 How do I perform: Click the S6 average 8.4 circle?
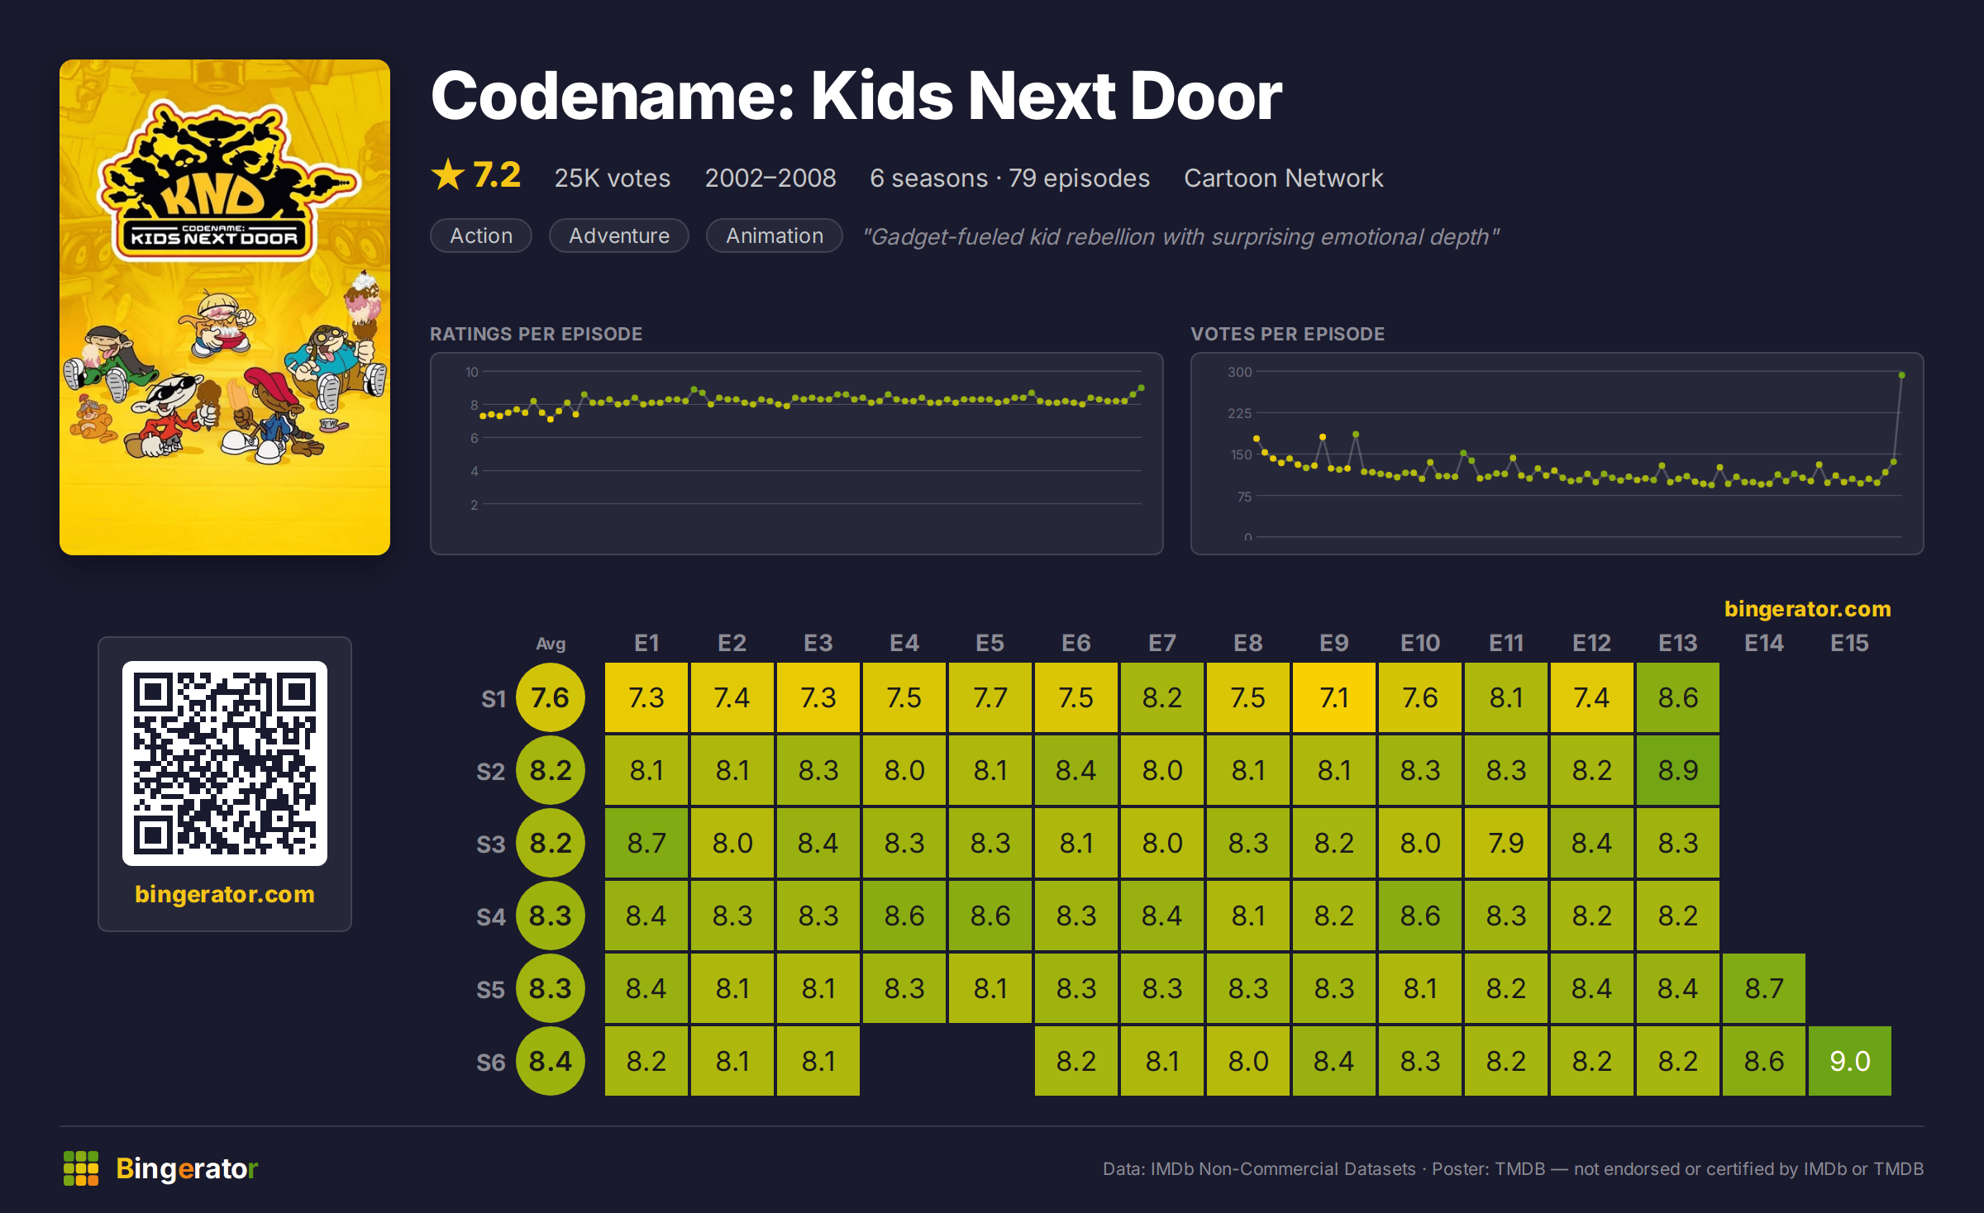pos(551,1061)
